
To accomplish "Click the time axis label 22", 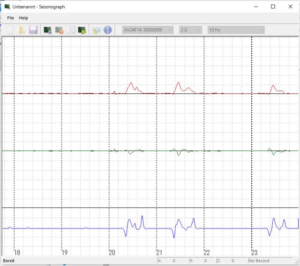I will pos(207,252).
